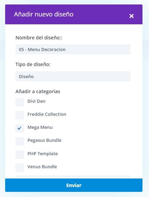
Task: Enable the Freddie Collection checkbox
Action: [20, 115]
